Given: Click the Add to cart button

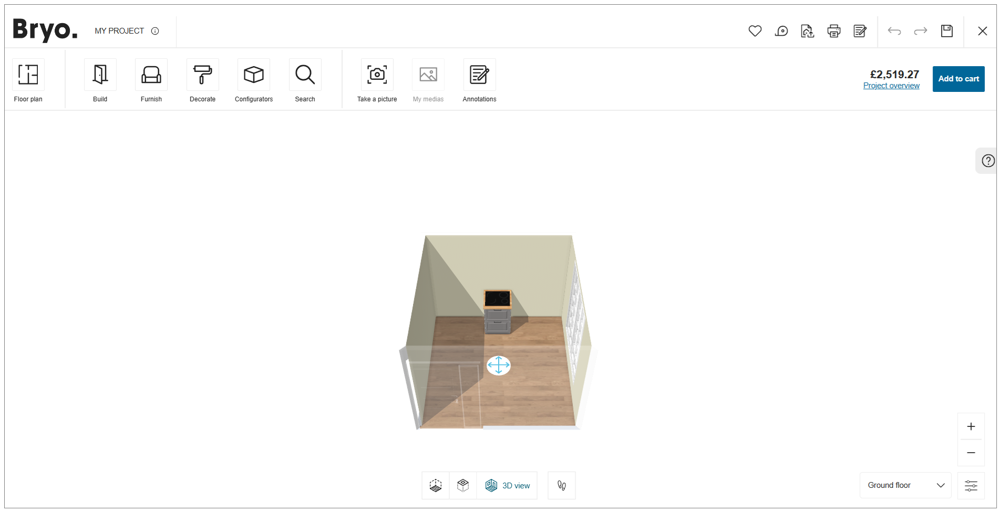Looking at the screenshot, I should (x=958, y=79).
